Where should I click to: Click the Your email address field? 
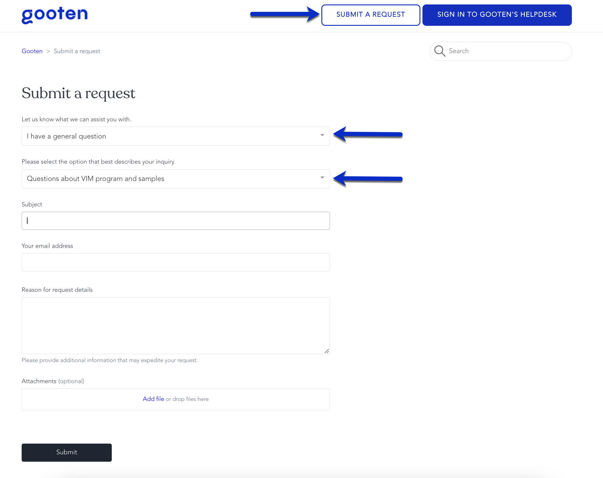(176, 262)
